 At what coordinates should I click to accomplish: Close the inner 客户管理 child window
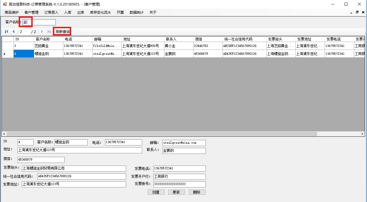click(x=363, y=13)
